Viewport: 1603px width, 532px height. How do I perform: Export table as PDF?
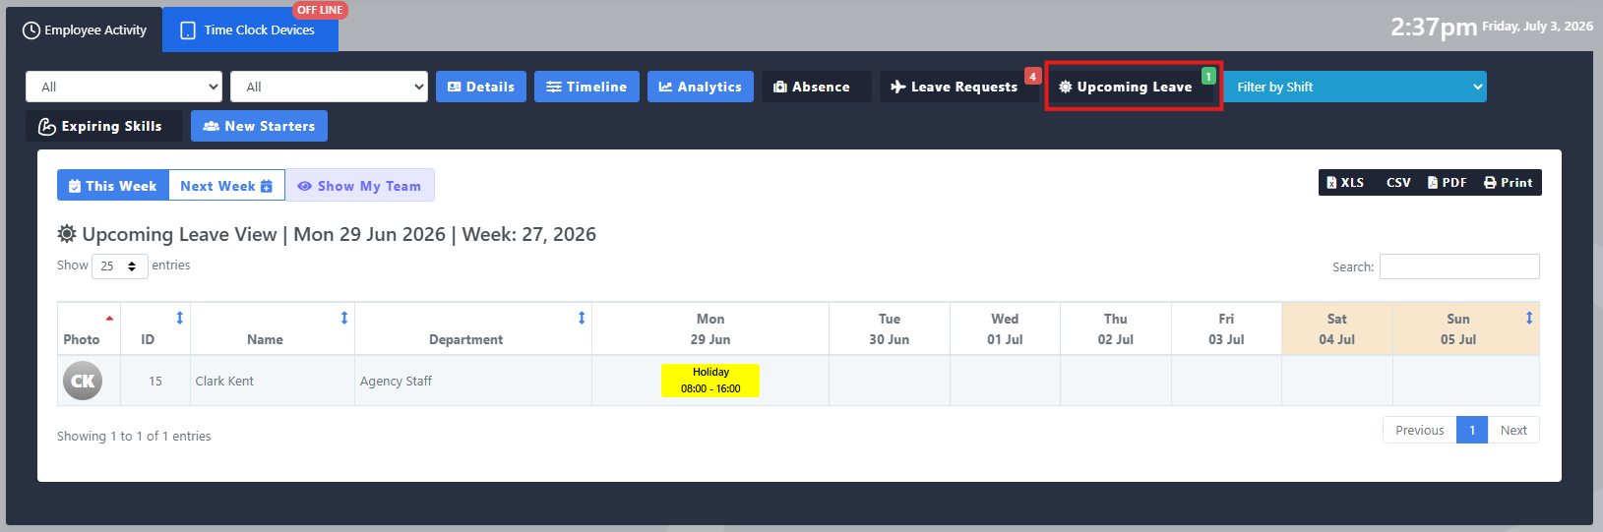coord(1448,183)
